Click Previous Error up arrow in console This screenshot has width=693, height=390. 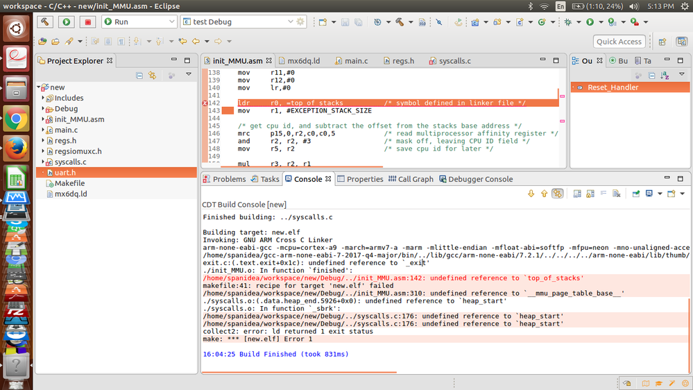544,194
